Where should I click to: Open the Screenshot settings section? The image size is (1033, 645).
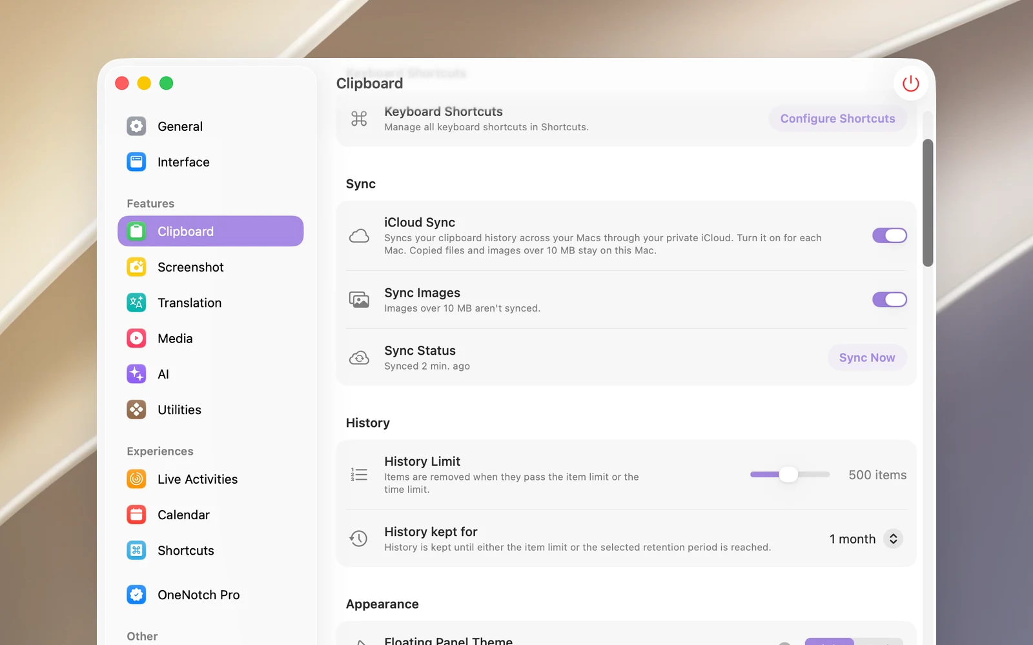click(x=210, y=267)
